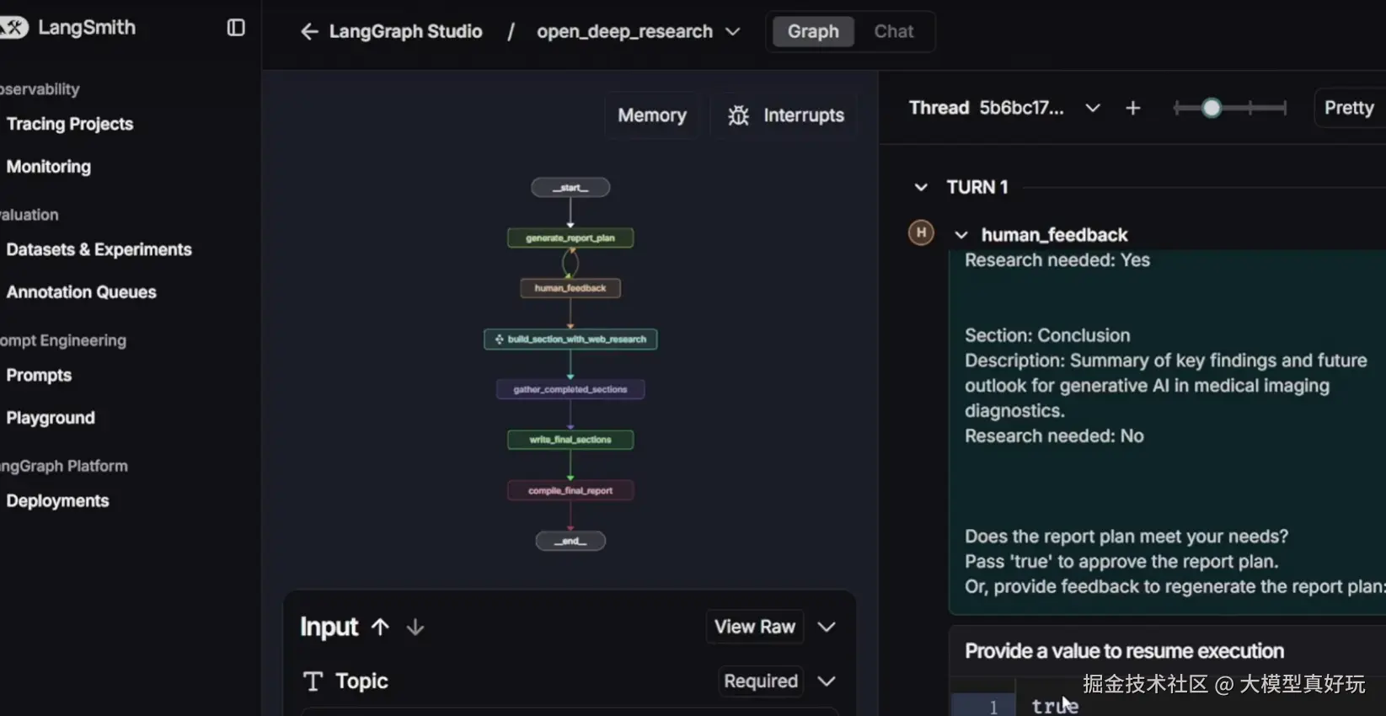This screenshot has height=716, width=1386.
Task: Click the plus icon for new thread
Action: pos(1133,108)
